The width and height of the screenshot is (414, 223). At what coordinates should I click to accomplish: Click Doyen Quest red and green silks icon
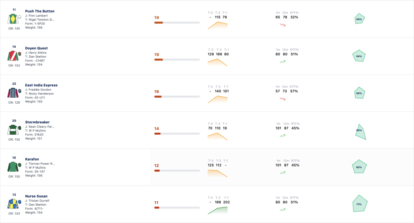tap(14, 56)
